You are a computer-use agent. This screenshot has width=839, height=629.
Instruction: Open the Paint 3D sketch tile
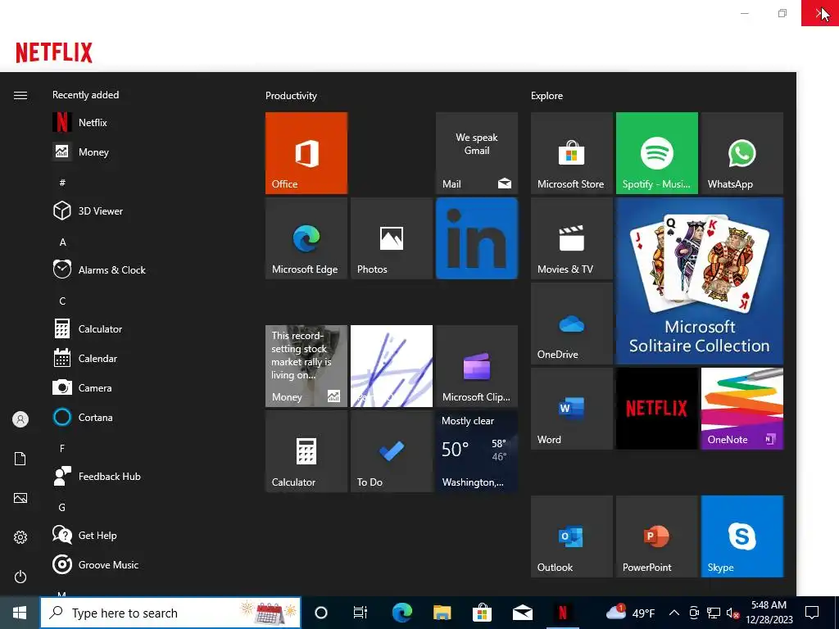391,366
